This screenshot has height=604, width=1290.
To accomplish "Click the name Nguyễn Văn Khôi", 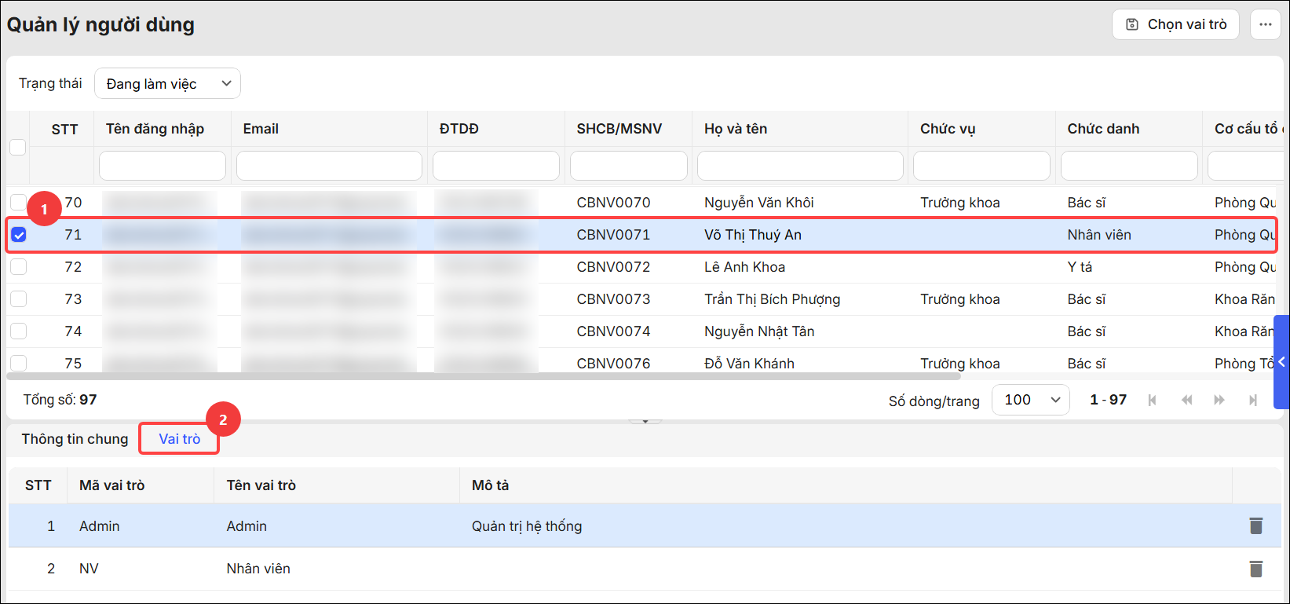I will click(x=758, y=203).
